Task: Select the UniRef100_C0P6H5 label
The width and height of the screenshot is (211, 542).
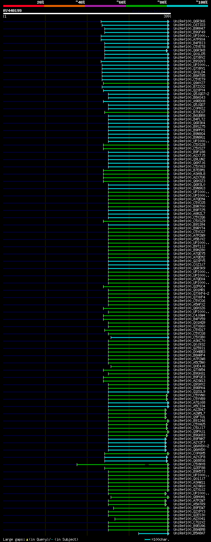Action: pyautogui.click(x=189, y=453)
